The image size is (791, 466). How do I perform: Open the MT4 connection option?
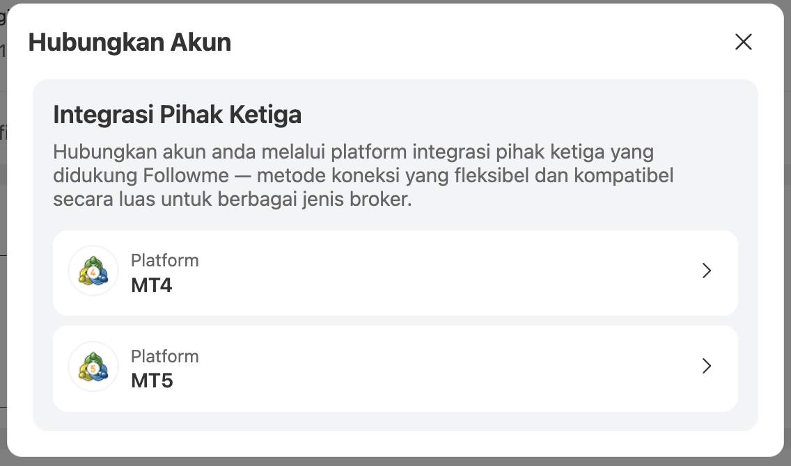395,271
